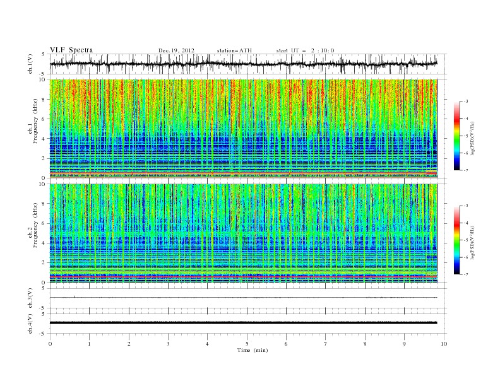Screen dimensions: 500x386
Task: Click the "station=ATH" header label
Action: (x=234, y=50)
